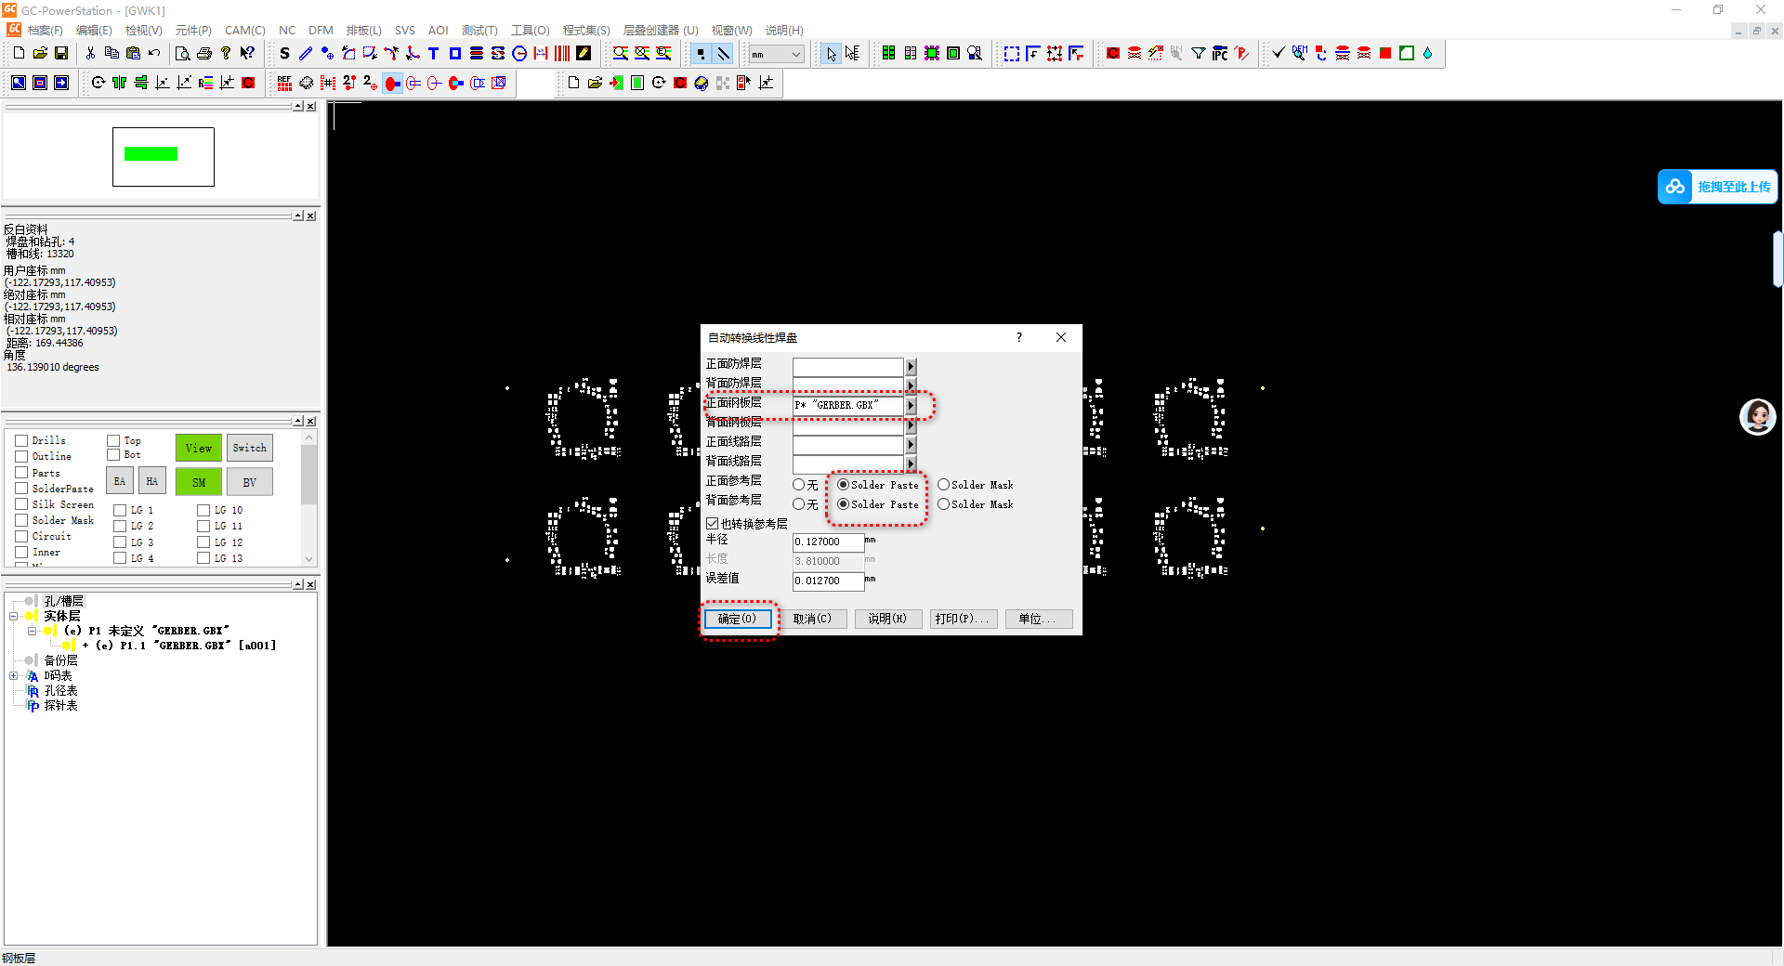The width and height of the screenshot is (1784, 966).
Task: Open the 编辑(E) menu
Action: [x=94, y=30]
